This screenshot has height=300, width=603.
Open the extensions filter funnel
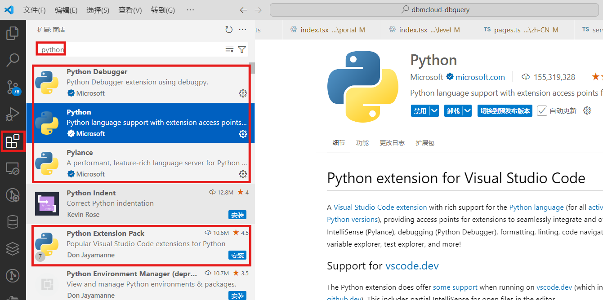tap(242, 49)
